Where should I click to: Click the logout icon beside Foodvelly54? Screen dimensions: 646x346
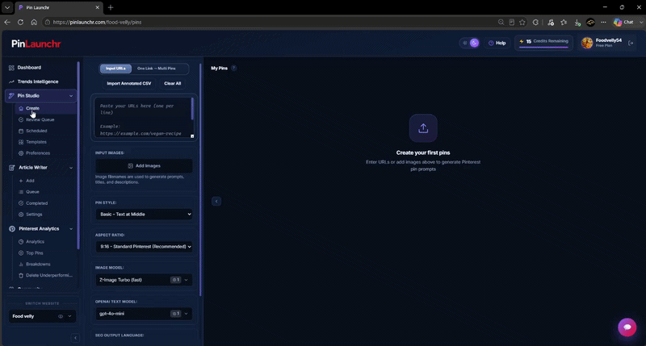[631, 43]
